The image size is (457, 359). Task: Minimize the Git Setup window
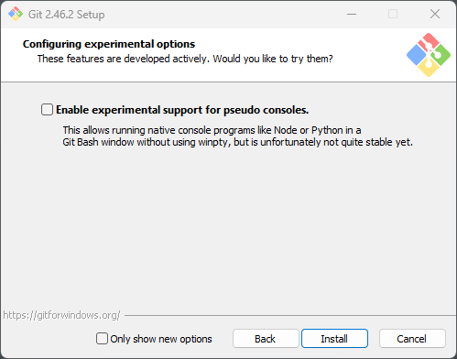(352, 14)
